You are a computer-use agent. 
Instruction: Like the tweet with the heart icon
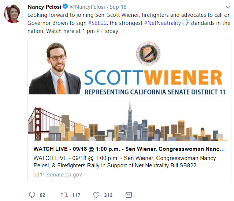coord(97,195)
